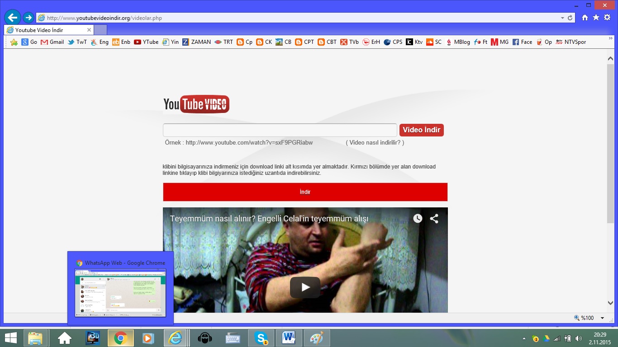
Task: Open the Teyemmüm nasıl alınır video title
Action: (269, 219)
